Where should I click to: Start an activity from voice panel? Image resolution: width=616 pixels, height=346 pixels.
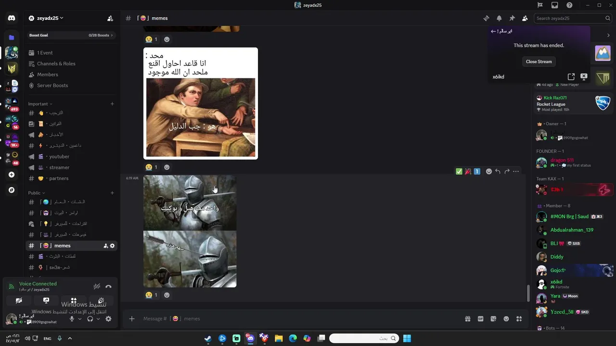74,301
